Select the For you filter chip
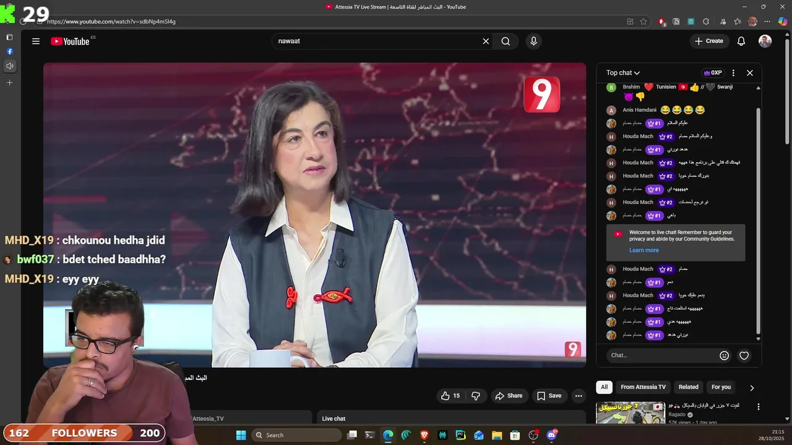The width and height of the screenshot is (792, 445). pyautogui.click(x=721, y=387)
